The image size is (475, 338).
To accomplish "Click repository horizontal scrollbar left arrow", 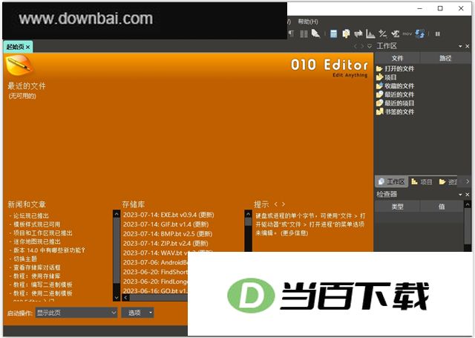I will (x=125, y=298).
